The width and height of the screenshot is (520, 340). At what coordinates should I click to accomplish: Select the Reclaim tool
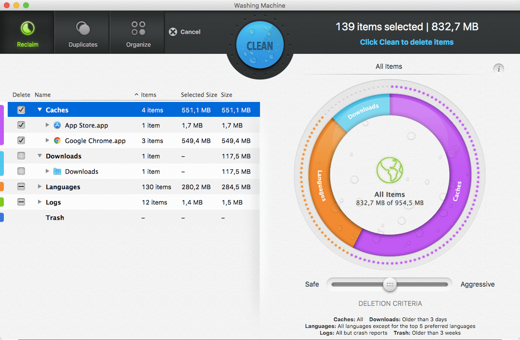click(27, 31)
